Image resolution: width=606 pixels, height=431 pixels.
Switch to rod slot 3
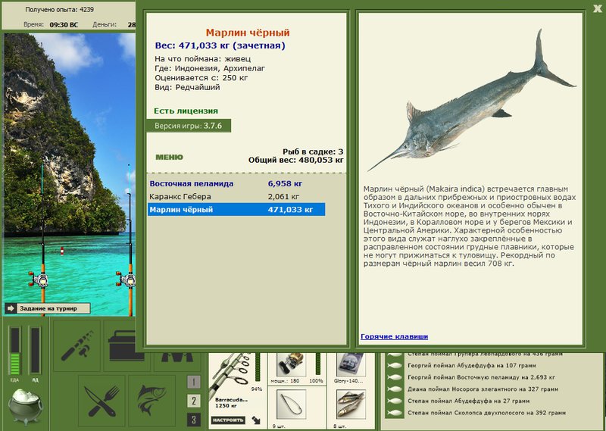[194, 420]
